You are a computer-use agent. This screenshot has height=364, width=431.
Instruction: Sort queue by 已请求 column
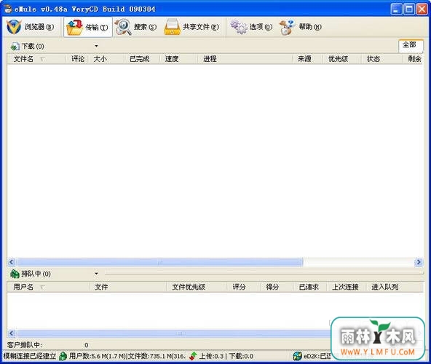[x=310, y=287]
